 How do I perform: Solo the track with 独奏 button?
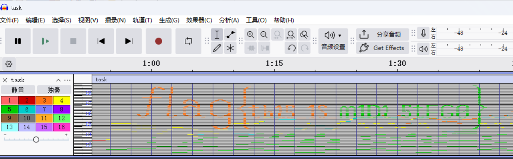[54, 90]
